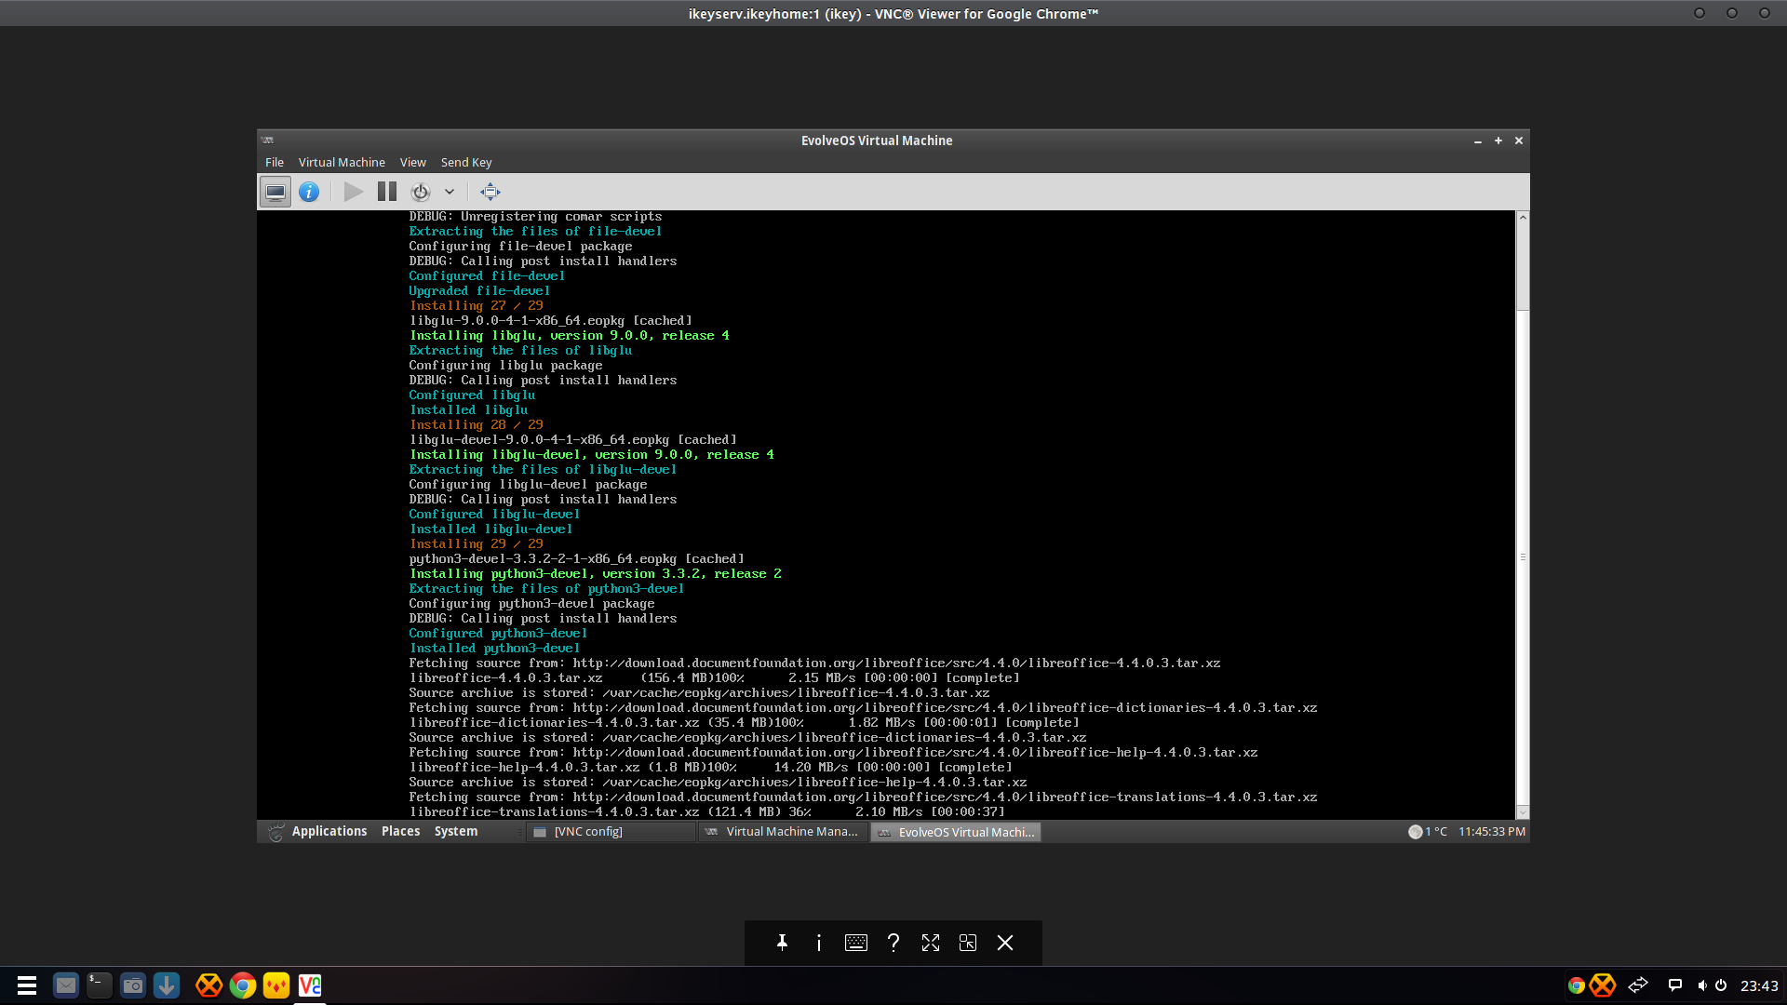The height and width of the screenshot is (1005, 1787).
Task: Click the Chrome tray icon
Action: point(1576,985)
